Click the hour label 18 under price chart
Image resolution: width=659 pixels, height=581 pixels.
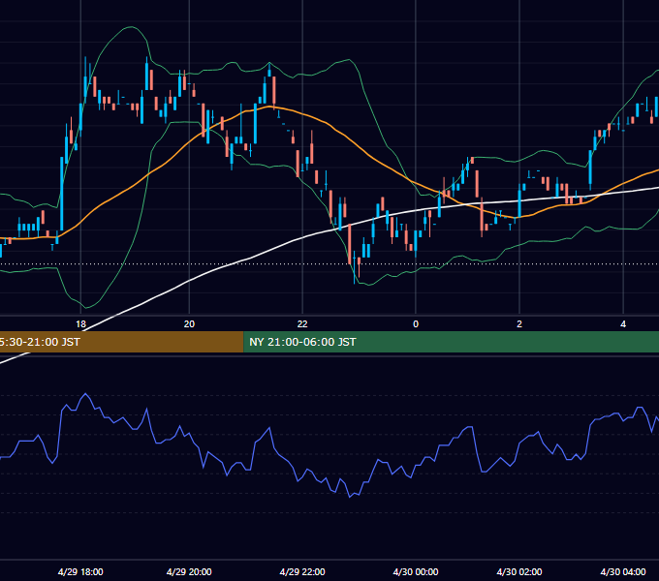click(80, 324)
